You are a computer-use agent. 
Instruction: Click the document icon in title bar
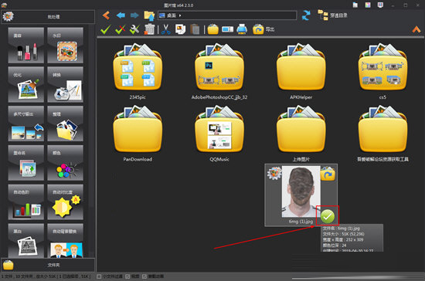tap(355, 5)
